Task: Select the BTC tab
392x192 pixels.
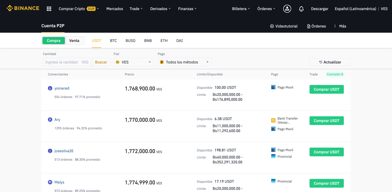Action: coord(114,41)
